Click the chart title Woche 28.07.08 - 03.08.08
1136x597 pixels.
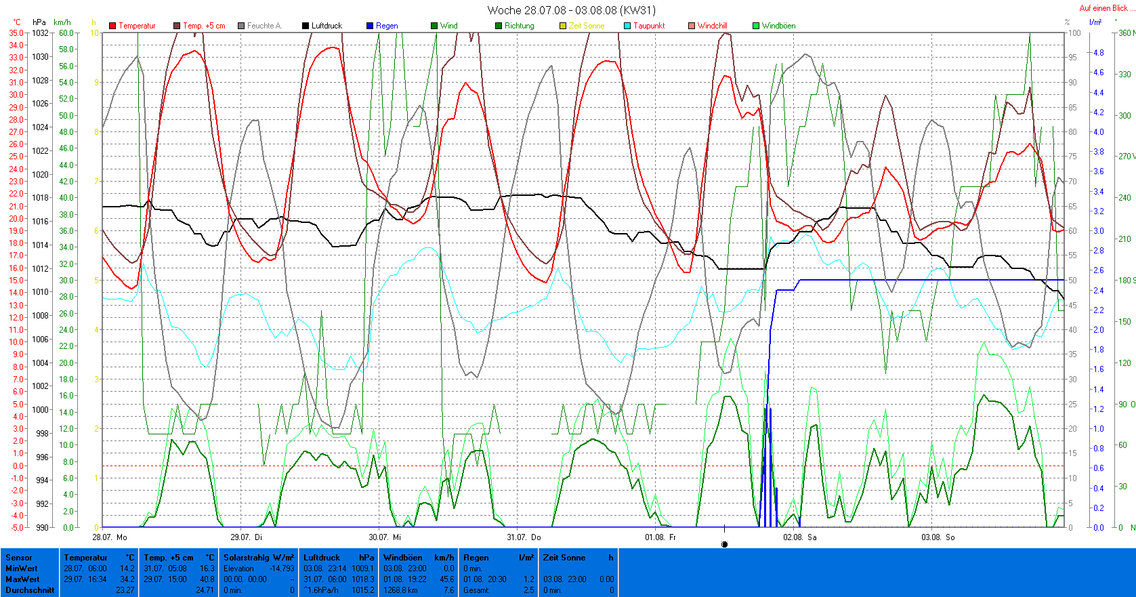571,10
